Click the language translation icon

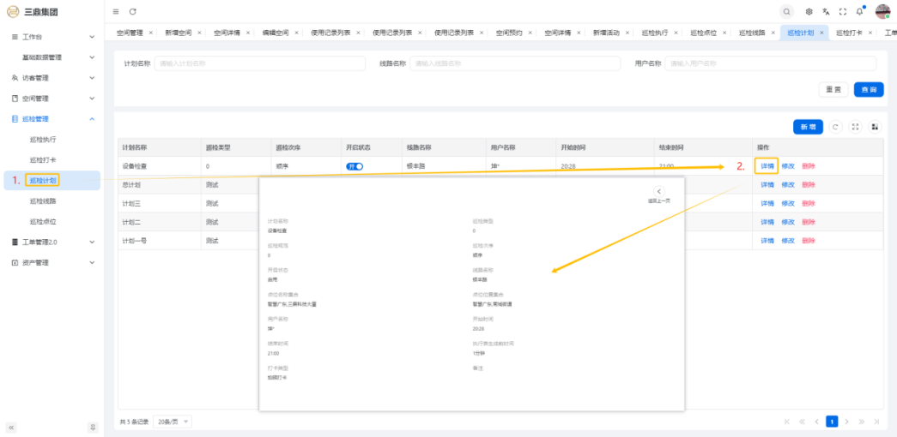826,11
